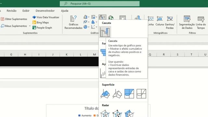Click the pie chart icon
Screen dimensions: 208x117
(x=85, y=27)
